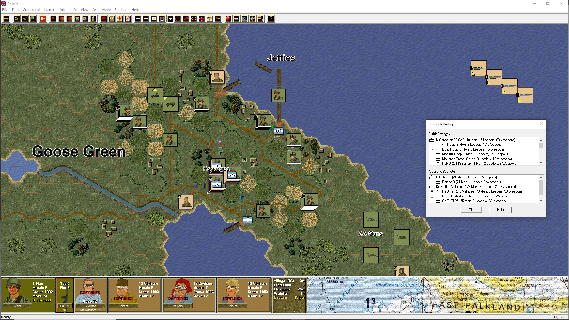Click the red flag toolbar icon
Image resolution: width=569 pixels, height=320 pixels.
104,19
